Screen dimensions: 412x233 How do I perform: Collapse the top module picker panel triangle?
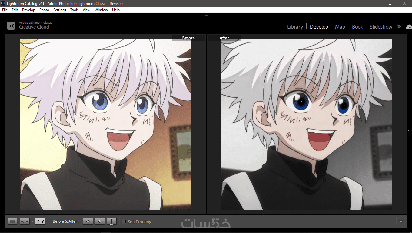pyautogui.click(x=206, y=15)
